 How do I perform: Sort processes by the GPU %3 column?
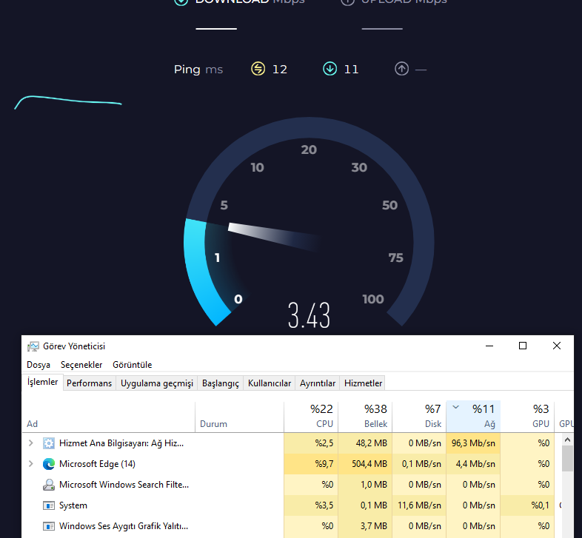click(x=527, y=417)
